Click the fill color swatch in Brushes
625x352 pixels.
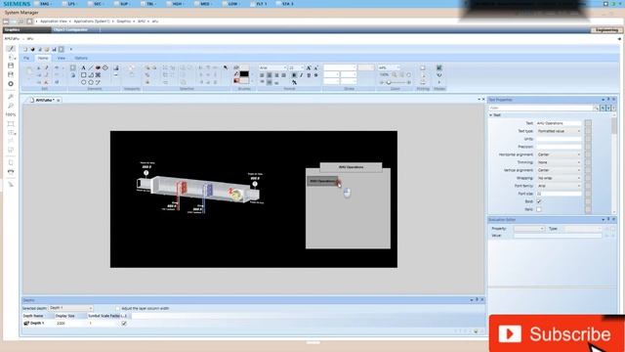[244, 80]
